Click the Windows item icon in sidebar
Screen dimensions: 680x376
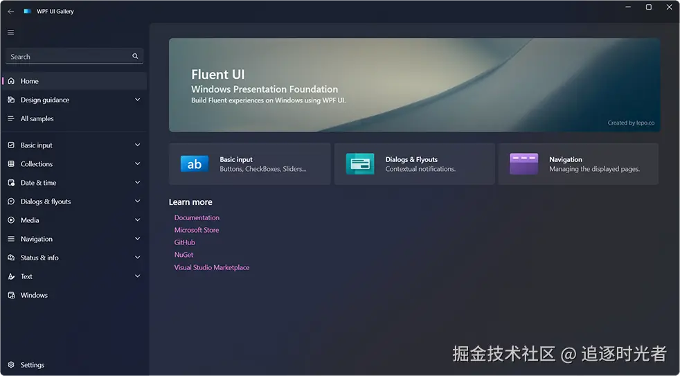pyautogui.click(x=11, y=295)
